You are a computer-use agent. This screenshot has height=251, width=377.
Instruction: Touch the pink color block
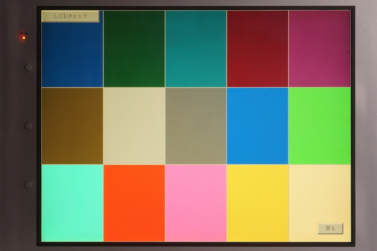(x=196, y=203)
